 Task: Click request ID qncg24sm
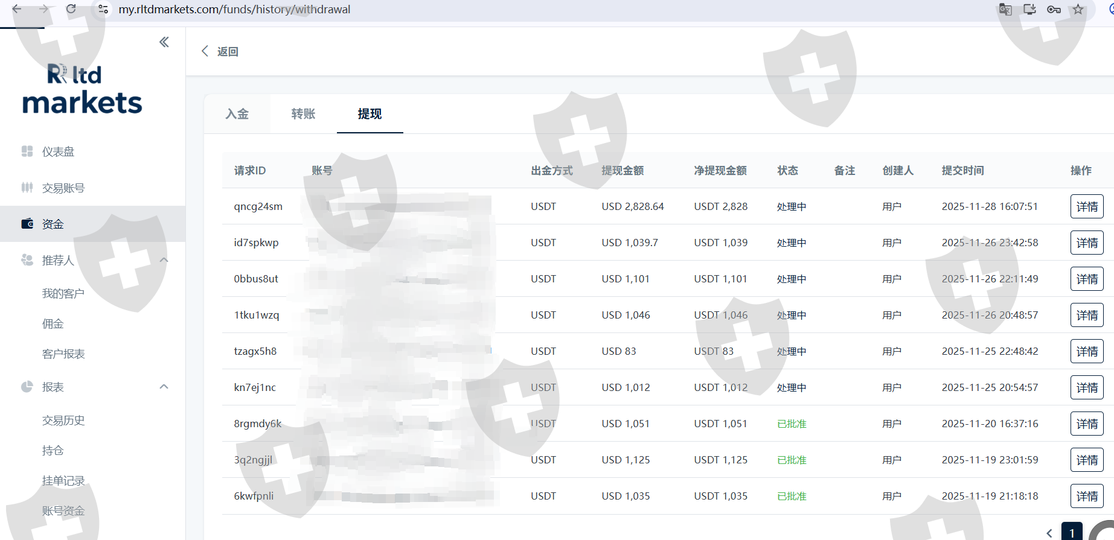(258, 206)
